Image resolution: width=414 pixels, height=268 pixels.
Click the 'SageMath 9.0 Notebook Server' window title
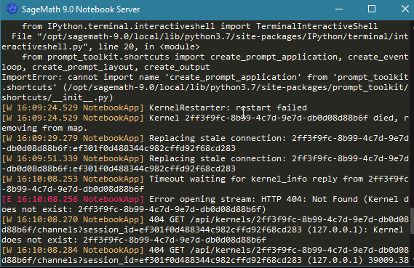81,9
